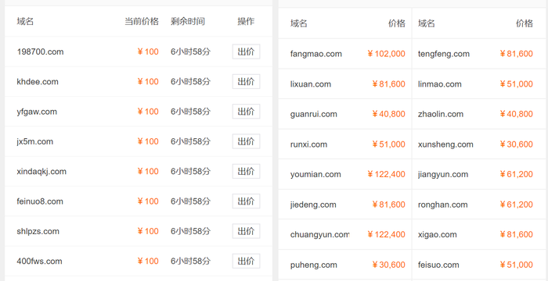Click 出价 button for 198700.com
The height and width of the screenshot is (281, 548).
coord(246,52)
